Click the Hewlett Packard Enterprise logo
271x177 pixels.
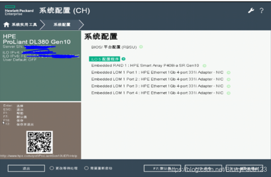[x=19, y=11]
